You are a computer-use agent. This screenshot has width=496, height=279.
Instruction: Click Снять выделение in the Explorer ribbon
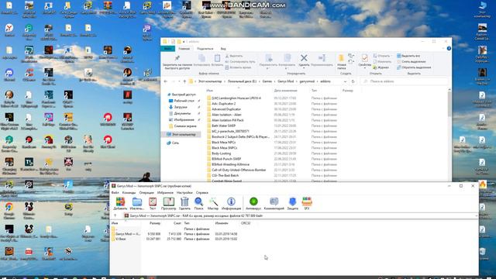411,62
